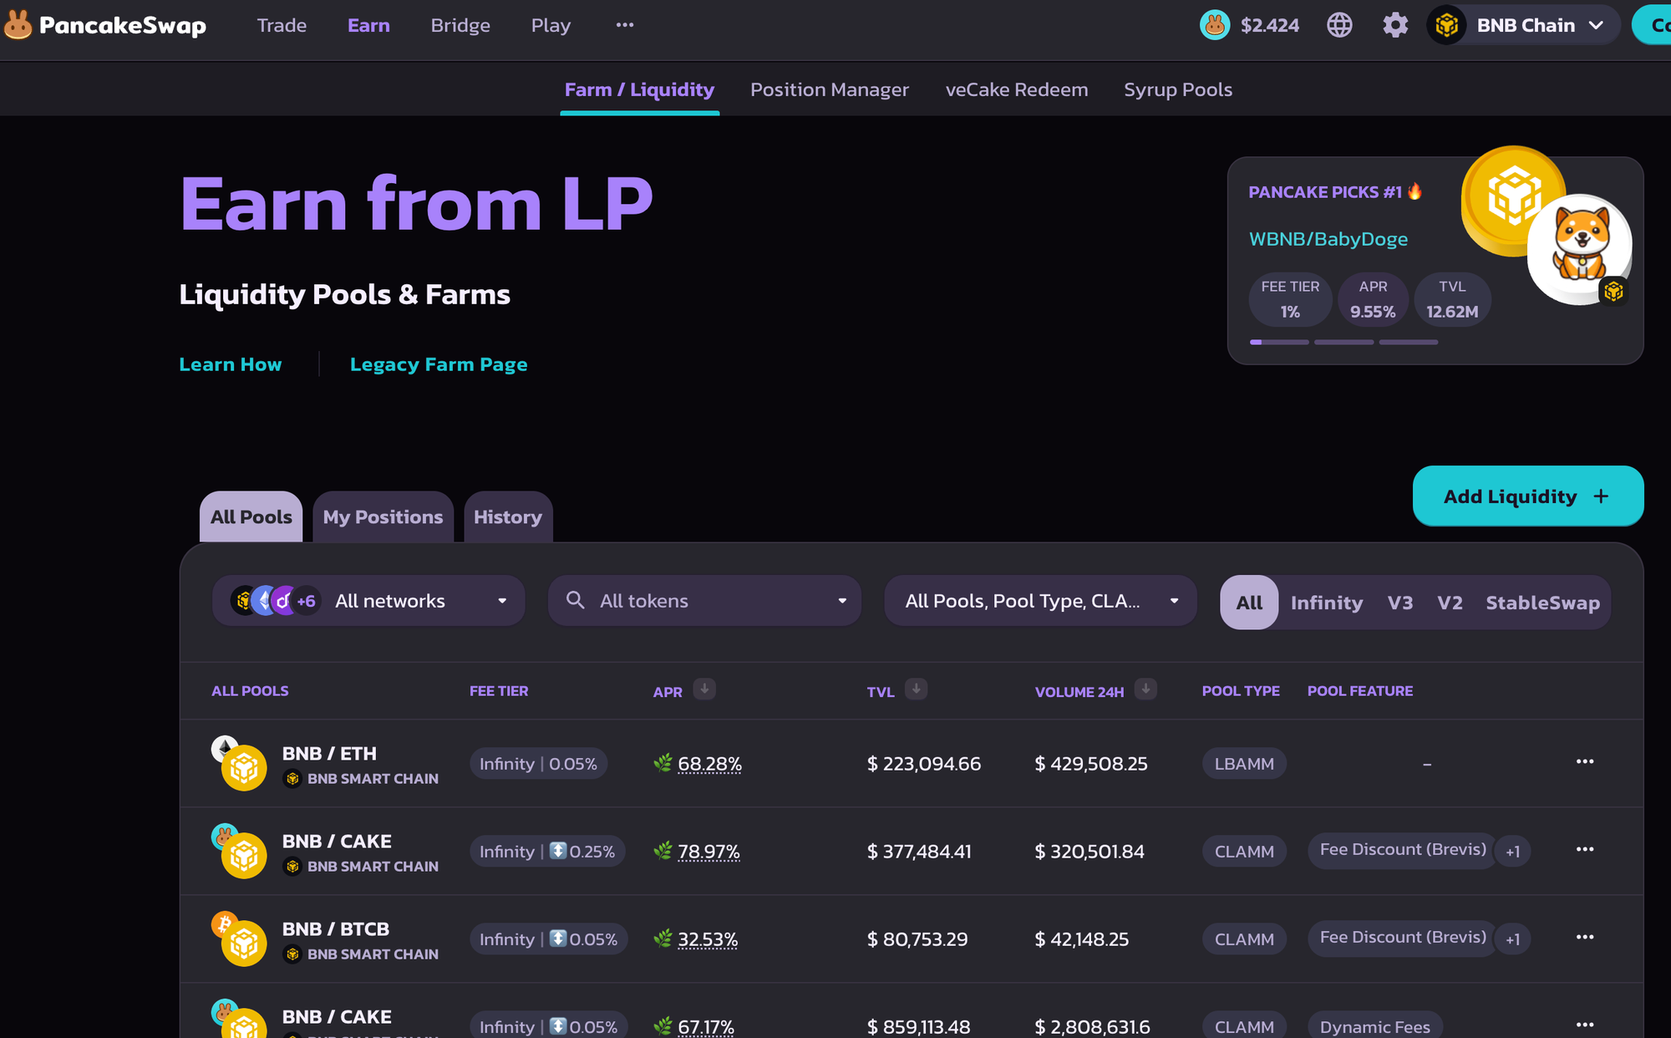Open the All tokens dropdown
This screenshot has height=1038, width=1671.
point(704,600)
